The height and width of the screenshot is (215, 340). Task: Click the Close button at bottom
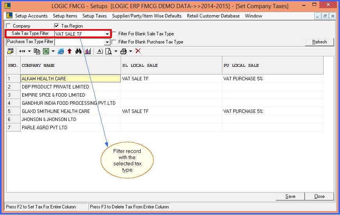point(319,196)
